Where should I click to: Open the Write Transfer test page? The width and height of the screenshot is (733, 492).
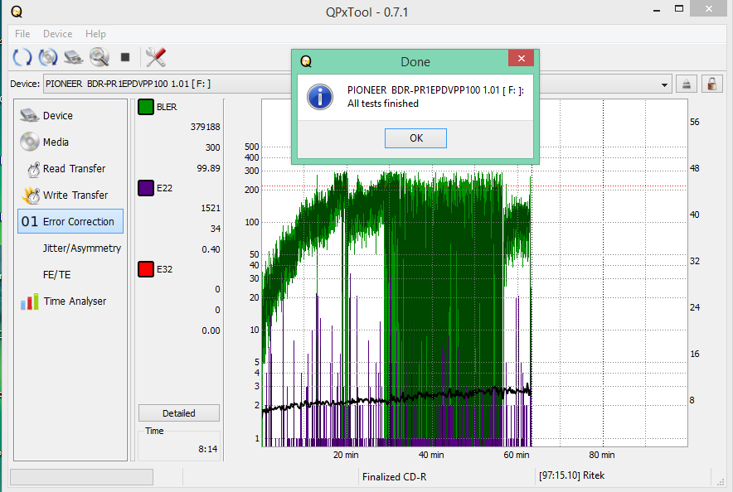70,195
